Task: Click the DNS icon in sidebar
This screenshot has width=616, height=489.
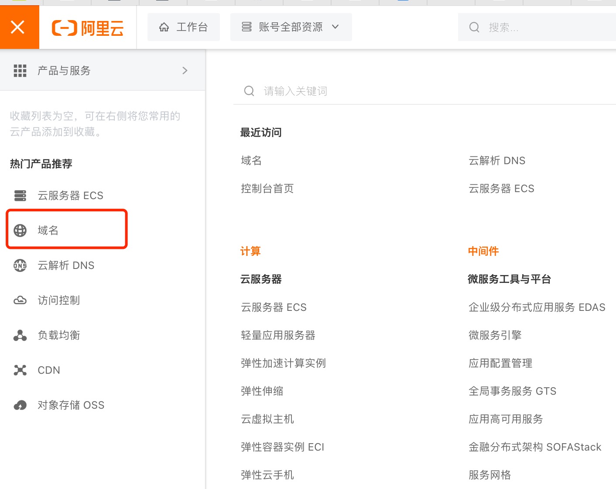Action: point(20,265)
